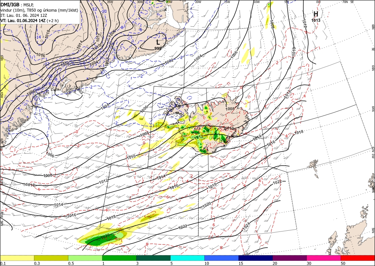Click the '1024' isobar label
The width and height of the screenshot is (375, 266).
pos(246,226)
